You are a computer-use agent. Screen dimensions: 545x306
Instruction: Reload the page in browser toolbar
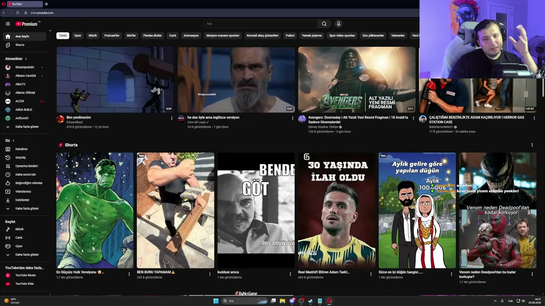[x=17, y=13]
